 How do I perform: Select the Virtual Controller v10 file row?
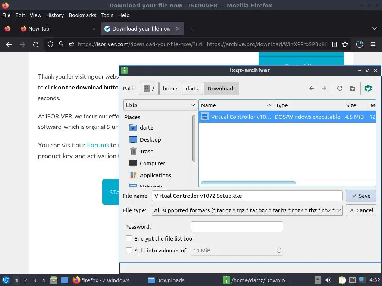click(288, 117)
